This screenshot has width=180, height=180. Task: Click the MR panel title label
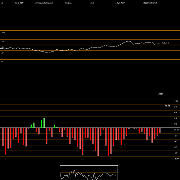(x=161, y=94)
